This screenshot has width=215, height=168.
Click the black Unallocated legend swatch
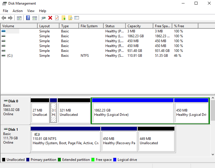[4, 160]
